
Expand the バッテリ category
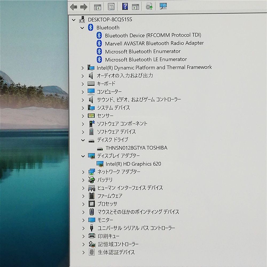[x=83, y=180]
